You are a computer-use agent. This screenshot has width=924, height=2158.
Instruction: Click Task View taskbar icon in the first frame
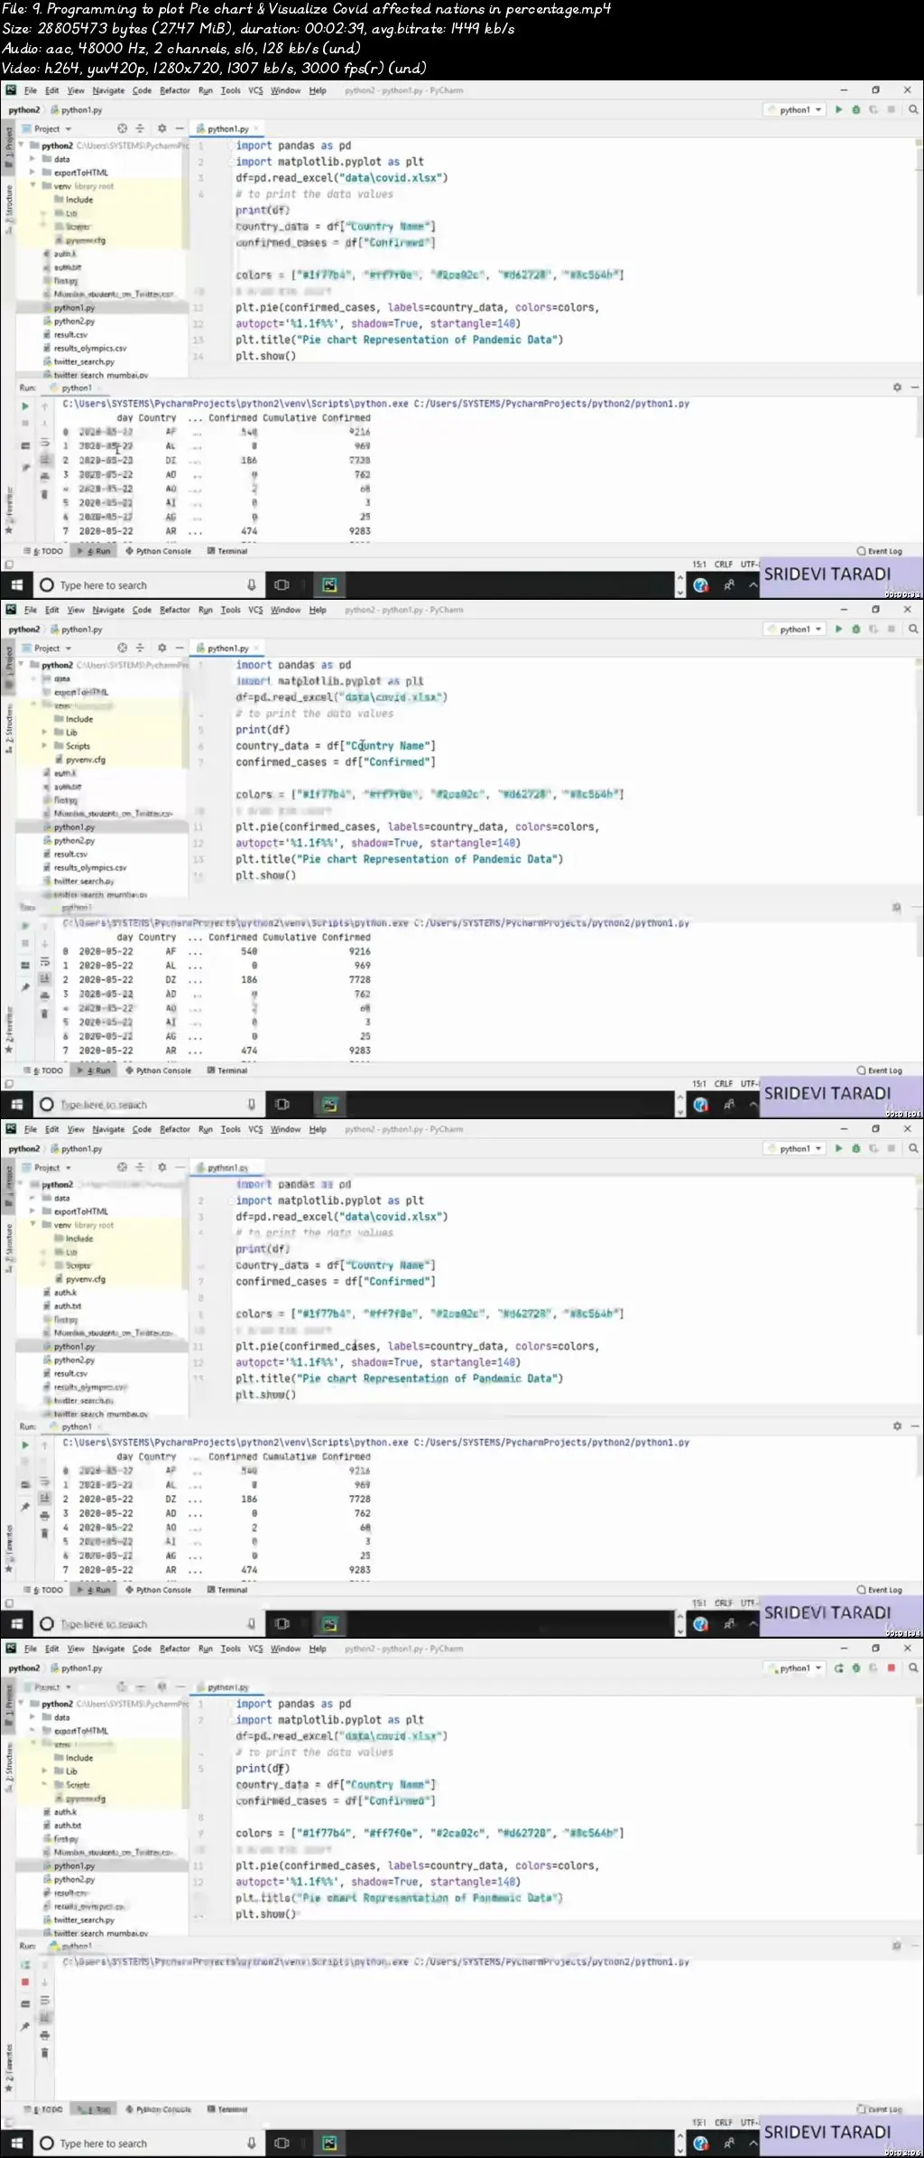click(282, 585)
